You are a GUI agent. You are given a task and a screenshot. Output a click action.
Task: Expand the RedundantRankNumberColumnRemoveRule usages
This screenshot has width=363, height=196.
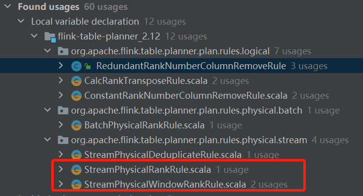pos(61,66)
